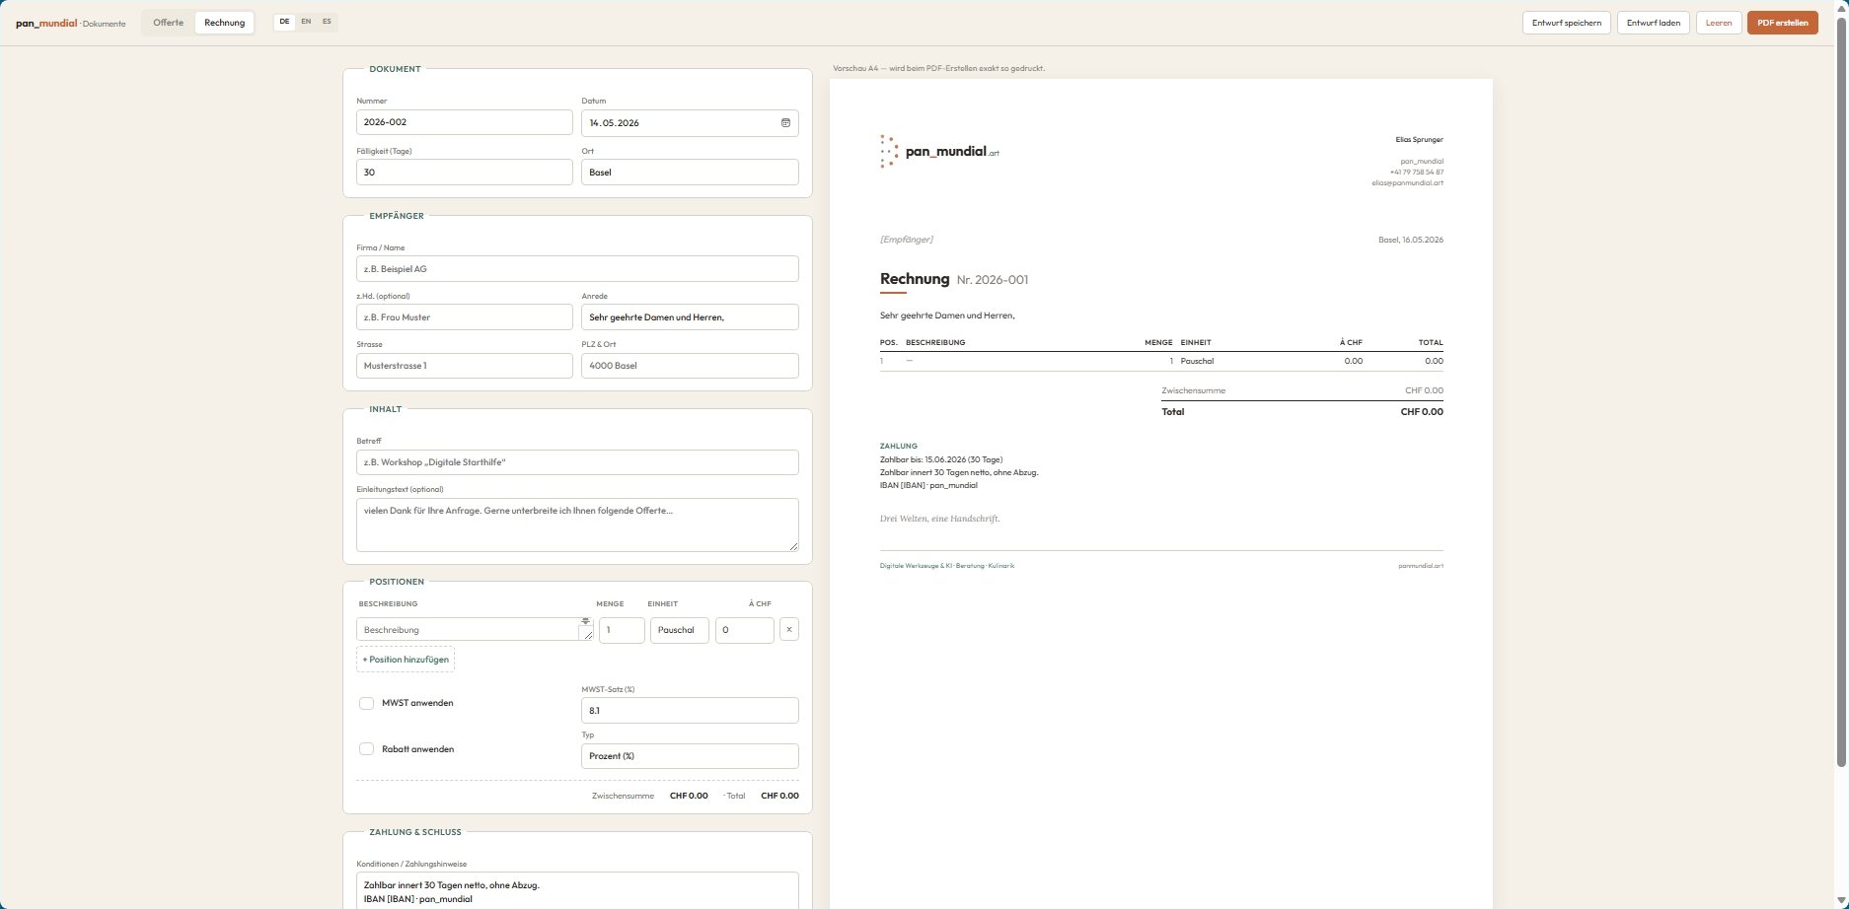Click 'Digitale Werkzeuge & KI · Beratung · Kulinarik' footer
Screen dimensions: 1849x909
coord(947,566)
